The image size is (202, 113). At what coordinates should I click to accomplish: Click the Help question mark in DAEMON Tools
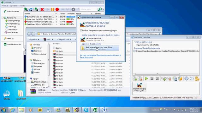point(192,78)
